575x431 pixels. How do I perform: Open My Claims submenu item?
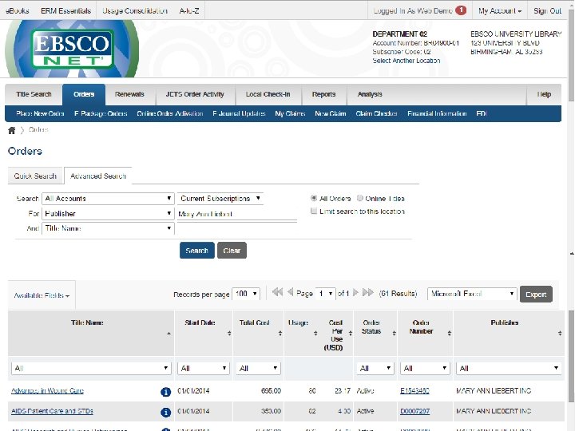[290, 113]
